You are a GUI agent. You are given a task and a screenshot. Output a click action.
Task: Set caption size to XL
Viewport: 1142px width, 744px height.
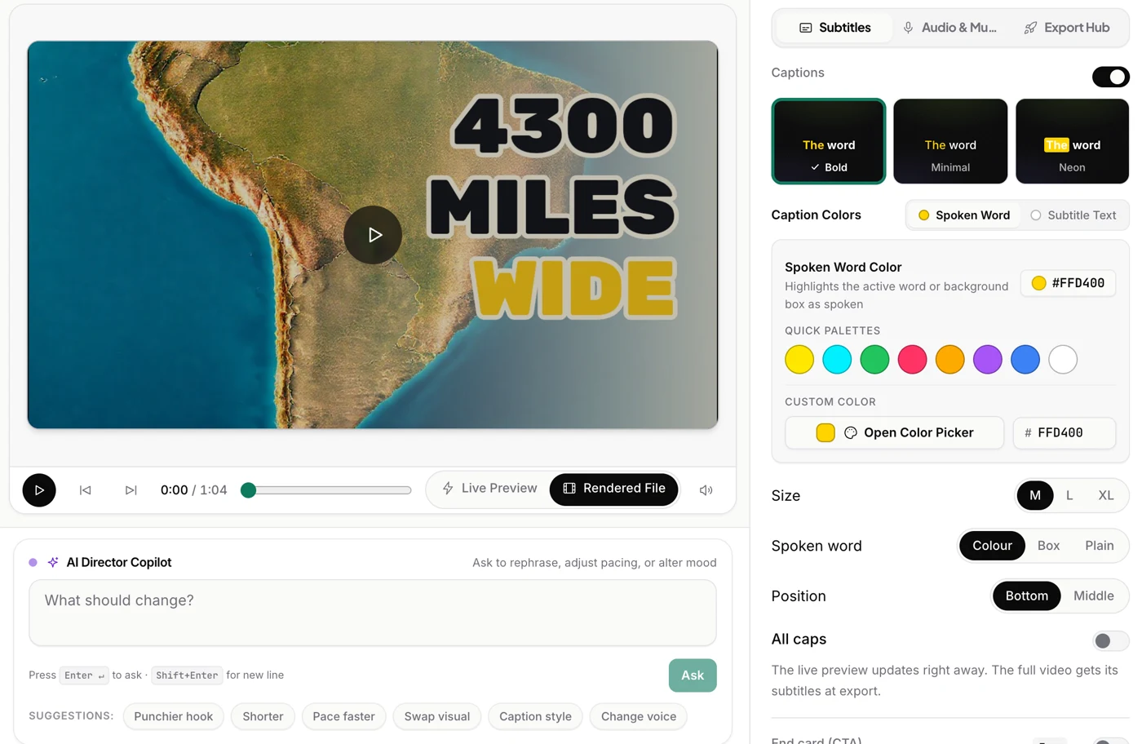click(x=1106, y=496)
